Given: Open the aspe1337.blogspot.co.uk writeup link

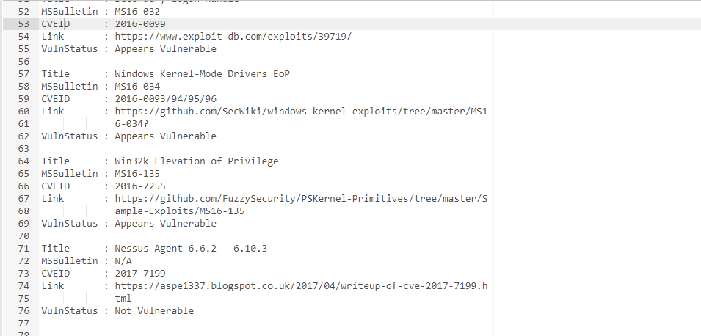Looking at the screenshot, I should click(x=301, y=285).
